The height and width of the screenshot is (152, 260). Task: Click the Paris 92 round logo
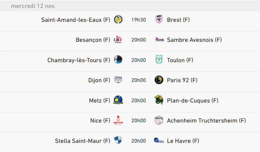pyautogui.click(x=159, y=80)
